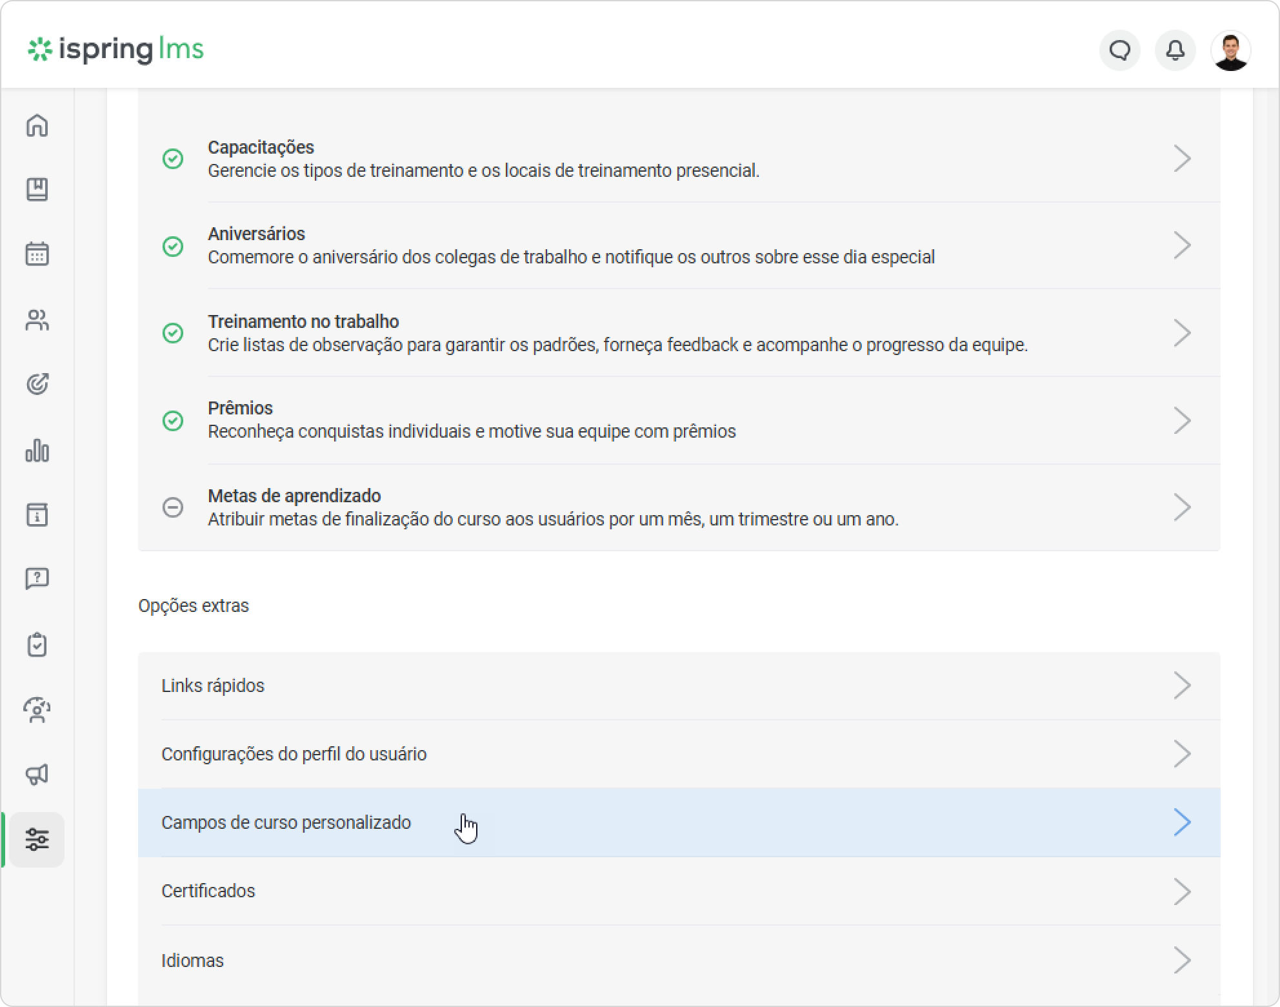Open the clipboard tasks icon in sidebar
Screen dimensions: 1280x1007
pyautogui.click(x=37, y=644)
